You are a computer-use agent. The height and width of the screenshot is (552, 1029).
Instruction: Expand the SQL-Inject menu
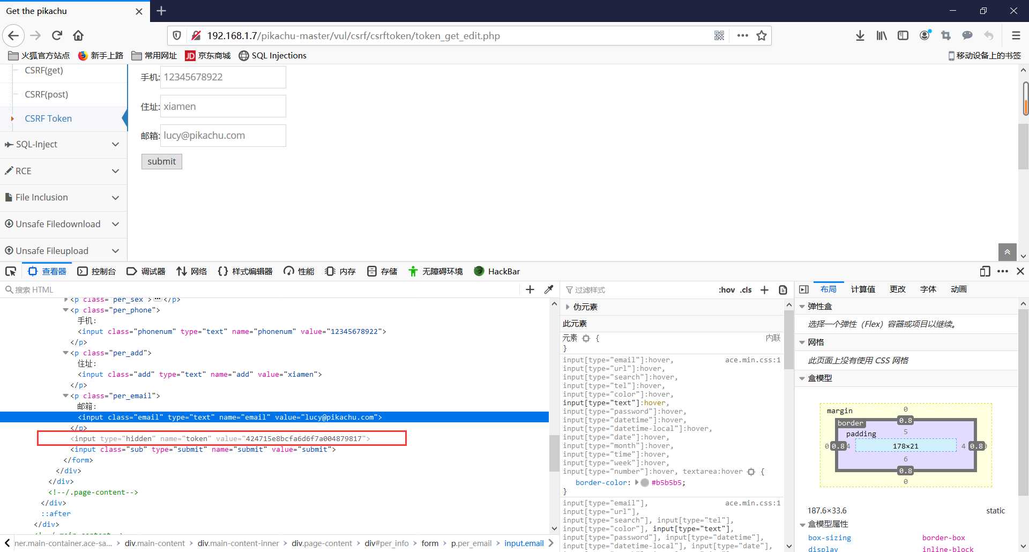pyautogui.click(x=63, y=145)
